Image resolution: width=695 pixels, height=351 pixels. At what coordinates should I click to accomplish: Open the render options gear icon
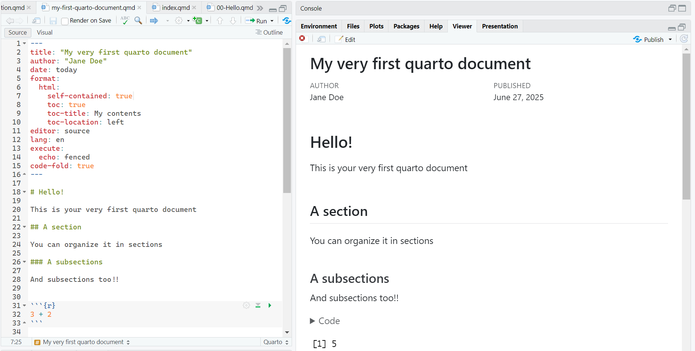pyautogui.click(x=179, y=21)
